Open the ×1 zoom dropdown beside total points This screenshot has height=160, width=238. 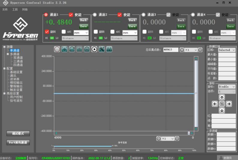pos(191,50)
